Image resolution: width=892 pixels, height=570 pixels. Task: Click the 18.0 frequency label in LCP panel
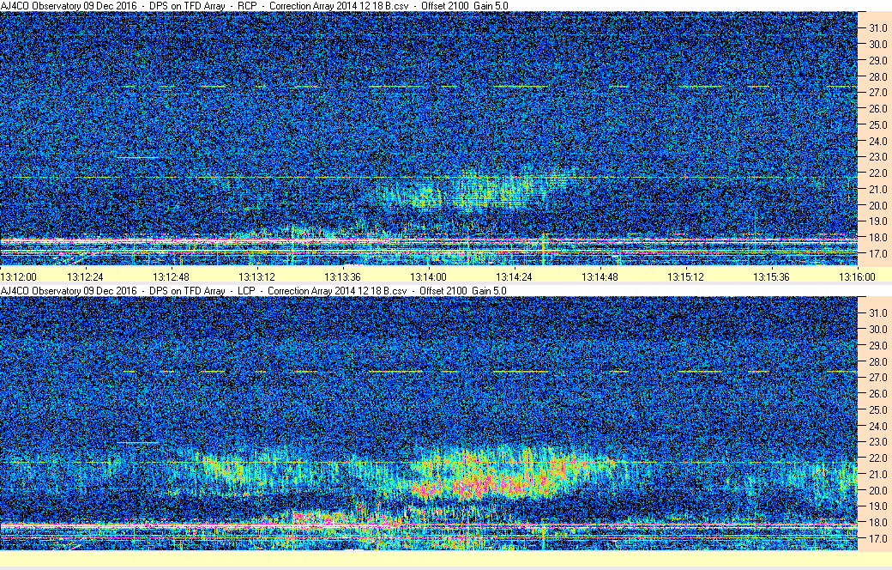(x=877, y=522)
